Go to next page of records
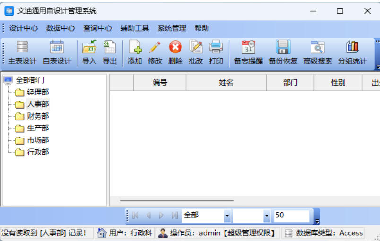The image size is (380, 241). [161, 215]
